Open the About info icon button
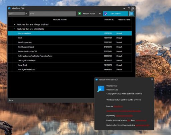Viewport: 171px width, 135px height. click(x=132, y=14)
